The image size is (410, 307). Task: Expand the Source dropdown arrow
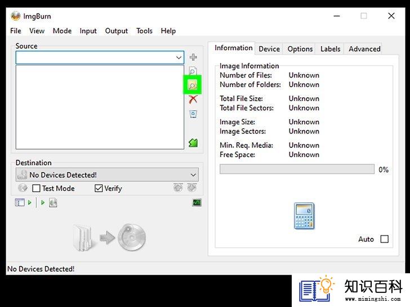click(x=179, y=57)
